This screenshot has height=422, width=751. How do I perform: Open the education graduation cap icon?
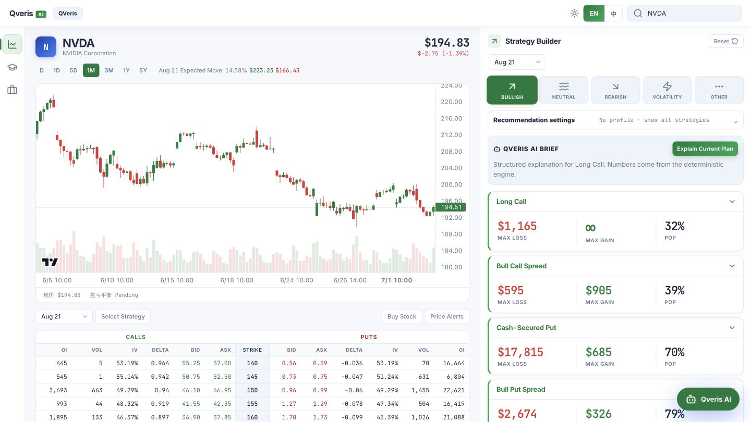(x=13, y=67)
